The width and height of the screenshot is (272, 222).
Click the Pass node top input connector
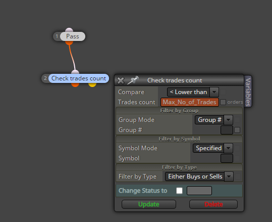tap(69, 30)
